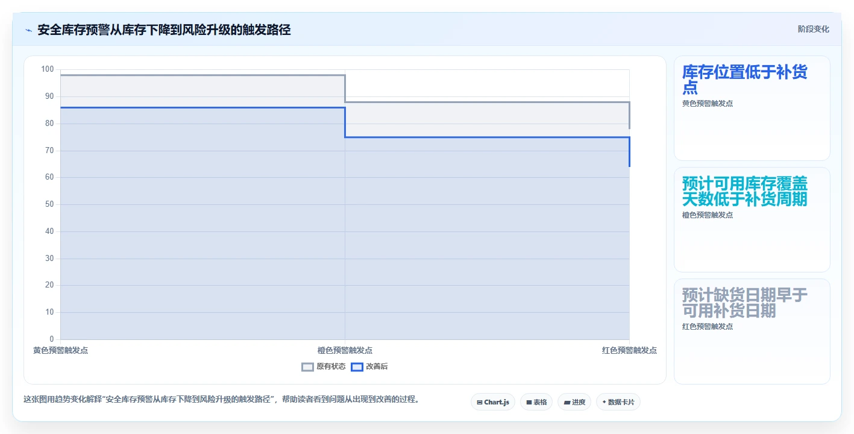Click the 红色预警触发点 caption in third card
The image size is (854, 434).
[x=708, y=327]
